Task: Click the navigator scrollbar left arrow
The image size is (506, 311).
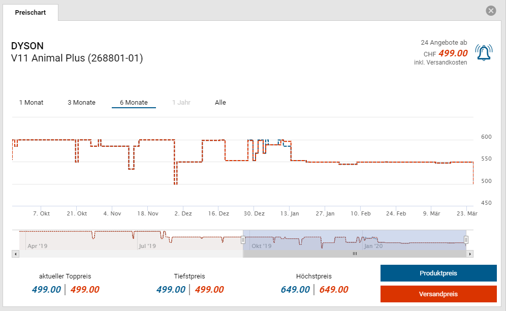Action: pyautogui.click(x=16, y=254)
